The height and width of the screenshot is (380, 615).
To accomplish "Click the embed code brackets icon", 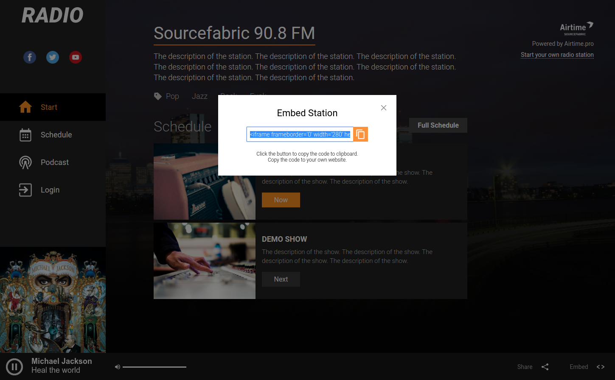I will (601, 367).
